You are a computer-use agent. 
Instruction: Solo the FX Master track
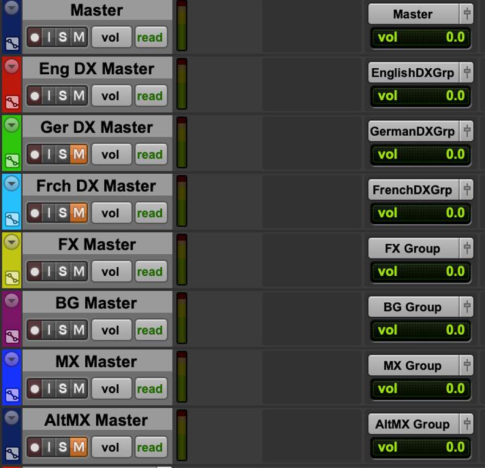pos(63,271)
